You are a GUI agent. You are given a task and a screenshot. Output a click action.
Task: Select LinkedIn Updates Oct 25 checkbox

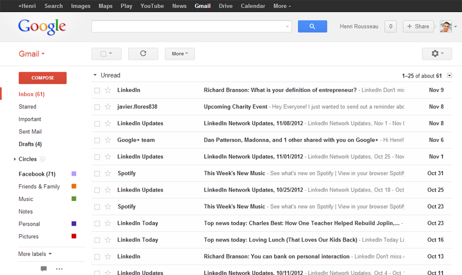click(97, 190)
